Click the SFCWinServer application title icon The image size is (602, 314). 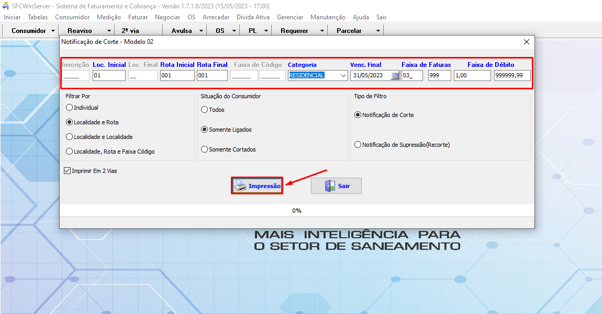[x=6, y=6]
